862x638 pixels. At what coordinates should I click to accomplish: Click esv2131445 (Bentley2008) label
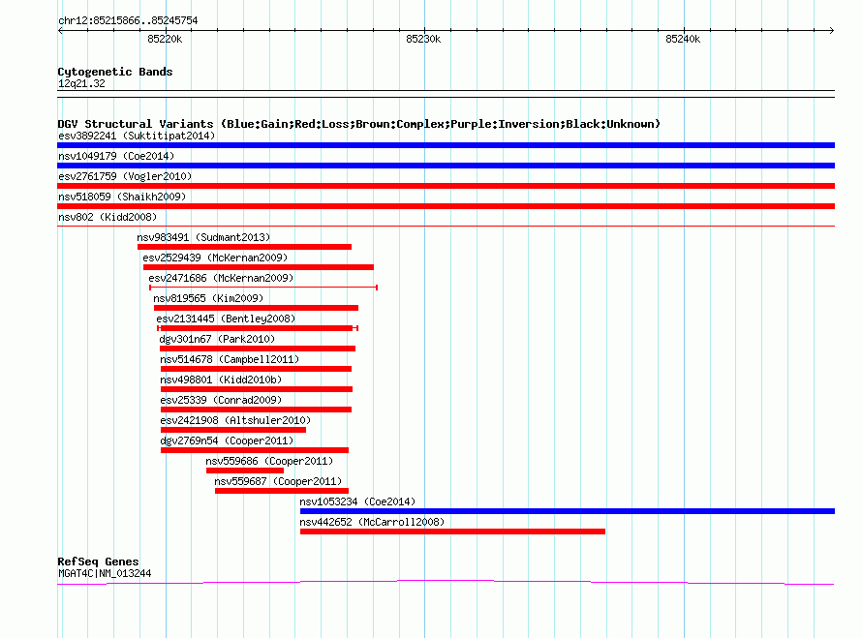click(x=226, y=319)
